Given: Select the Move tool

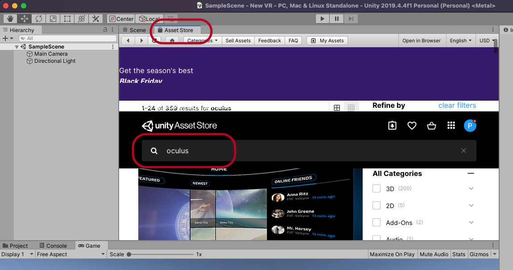Looking at the screenshot, I should pos(25,19).
